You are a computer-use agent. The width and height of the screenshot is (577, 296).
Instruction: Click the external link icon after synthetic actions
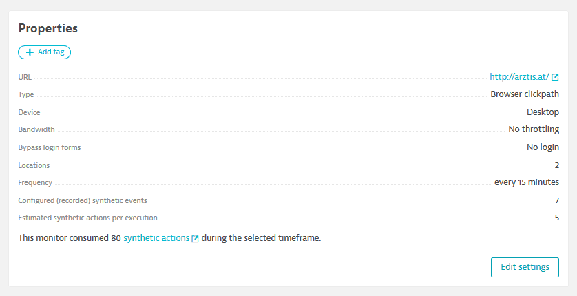(x=195, y=239)
